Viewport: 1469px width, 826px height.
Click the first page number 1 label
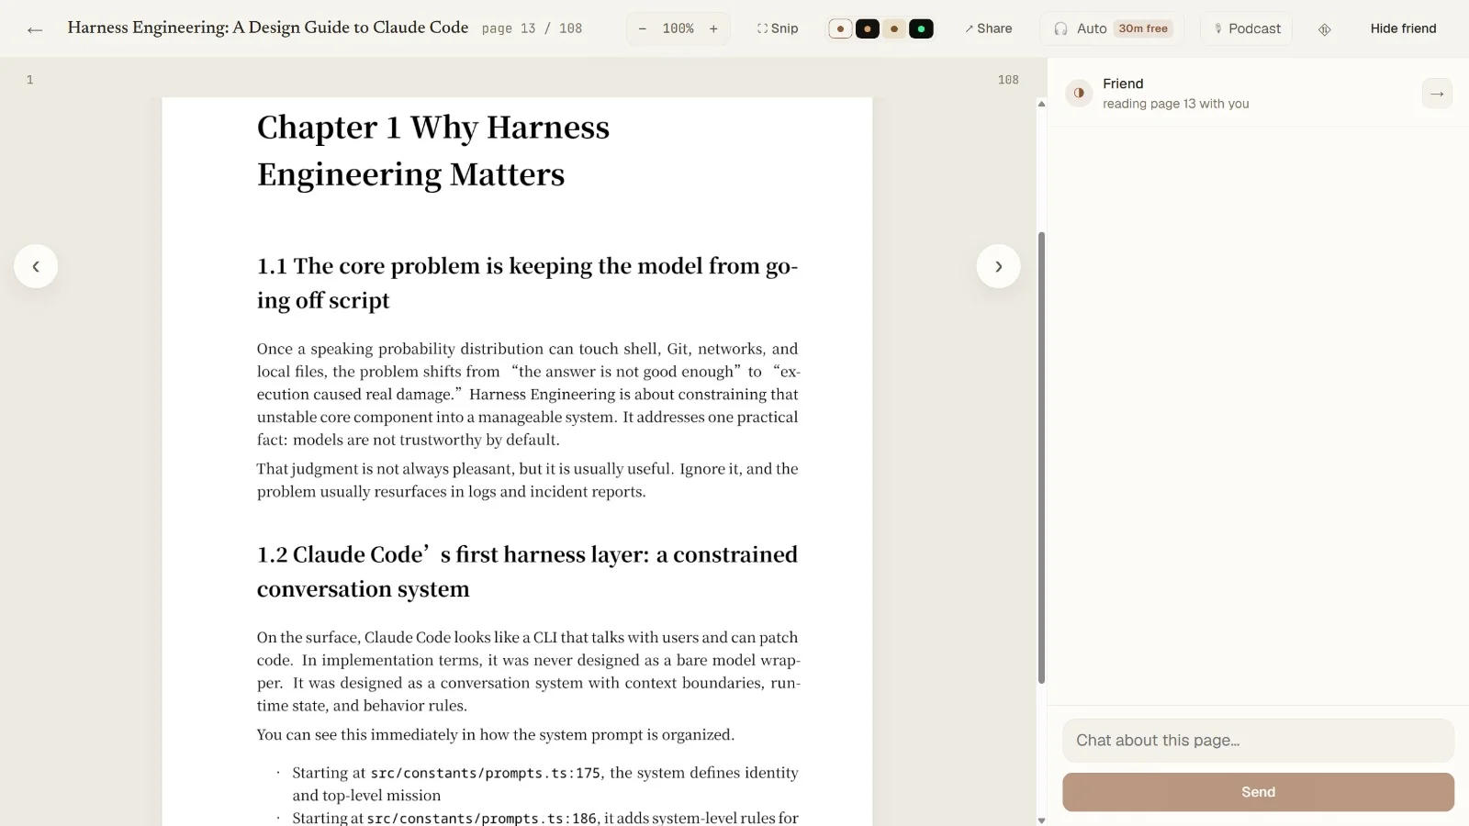[x=29, y=80]
